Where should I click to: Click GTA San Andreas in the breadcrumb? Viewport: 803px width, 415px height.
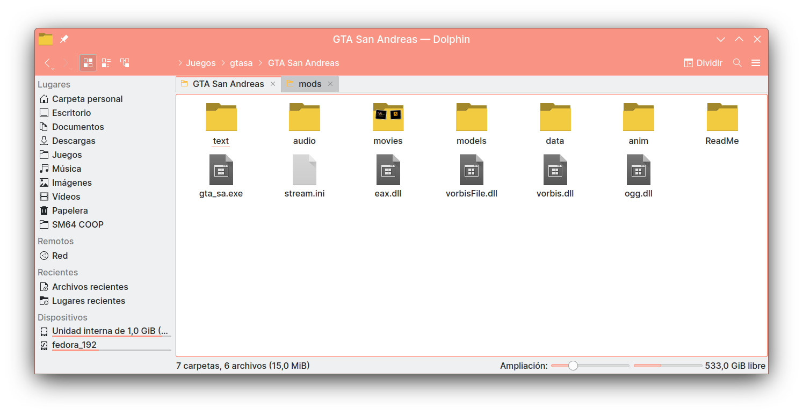tap(303, 63)
